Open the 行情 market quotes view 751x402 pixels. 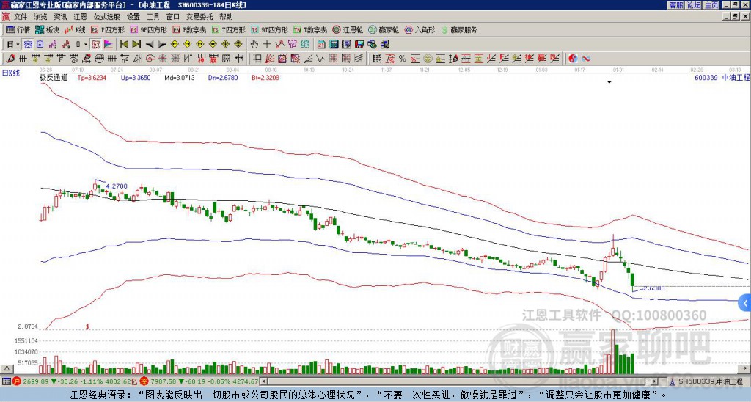(x=18, y=29)
